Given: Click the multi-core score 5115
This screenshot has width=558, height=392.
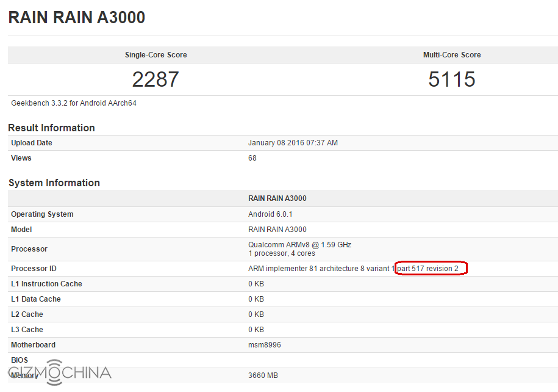Looking at the screenshot, I should pyautogui.click(x=452, y=79).
